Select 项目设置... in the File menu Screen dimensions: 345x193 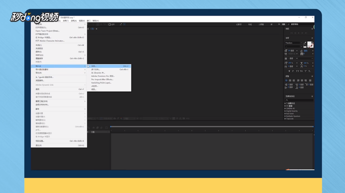coord(59,141)
